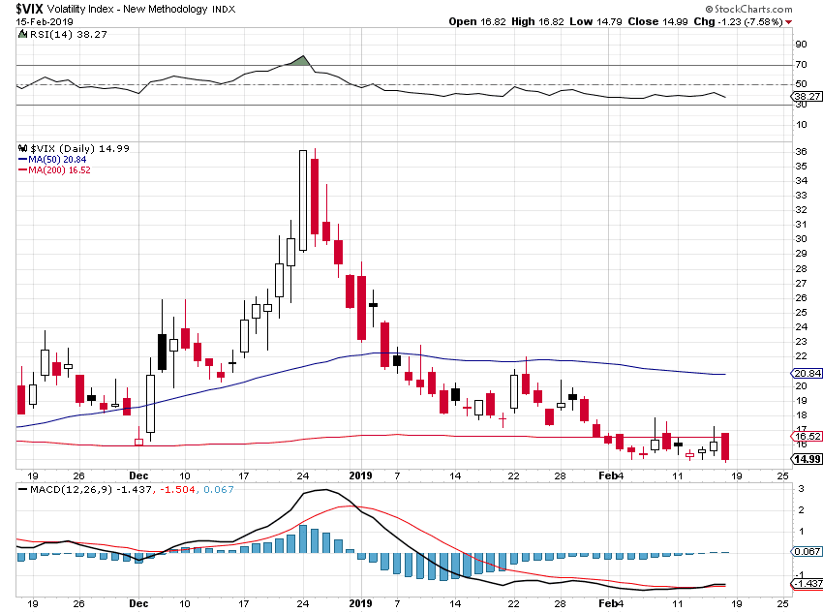This screenshot has height=613, width=823.
Task: Click the INDX exchange label
Action: point(224,10)
